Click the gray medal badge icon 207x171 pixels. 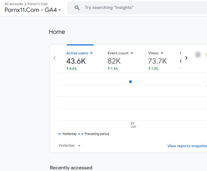198,55
